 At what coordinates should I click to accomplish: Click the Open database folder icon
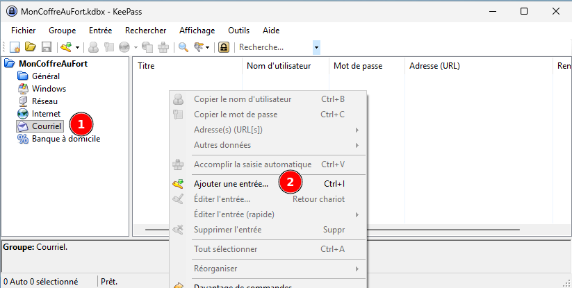point(31,47)
